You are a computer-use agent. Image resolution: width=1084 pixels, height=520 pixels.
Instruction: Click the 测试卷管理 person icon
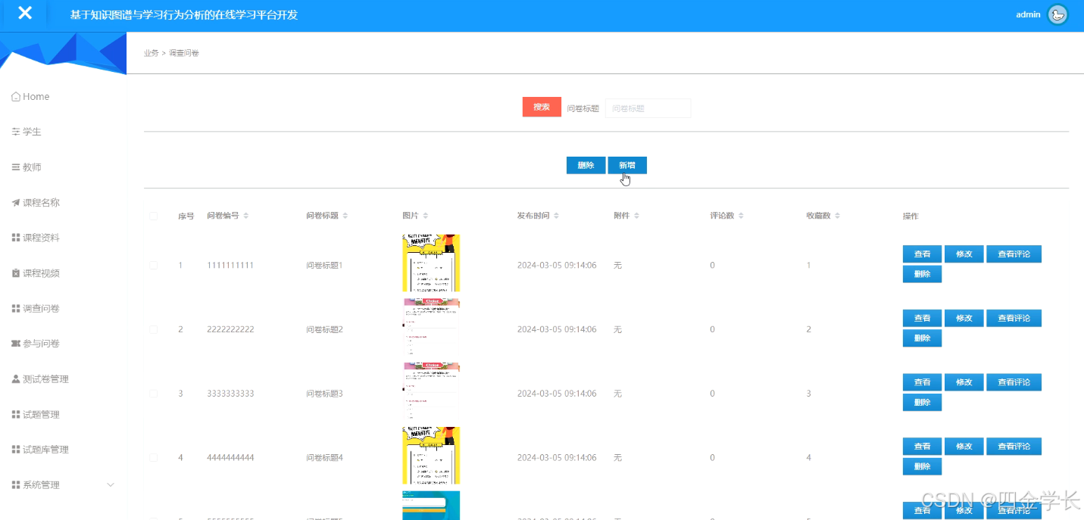[16, 379]
